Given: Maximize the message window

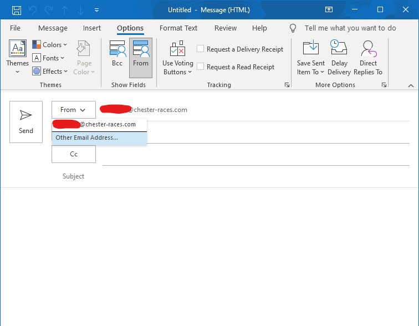Looking at the screenshot, I should [380, 9].
